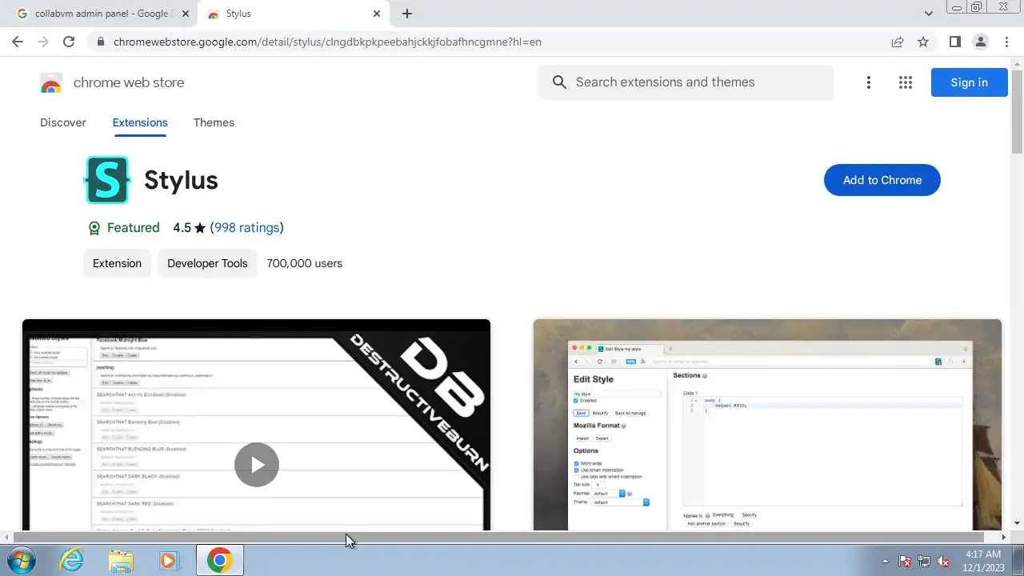Launch Internet Explorer from taskbar
This screenshot has width=1024, height=576.
click(72, 560)
